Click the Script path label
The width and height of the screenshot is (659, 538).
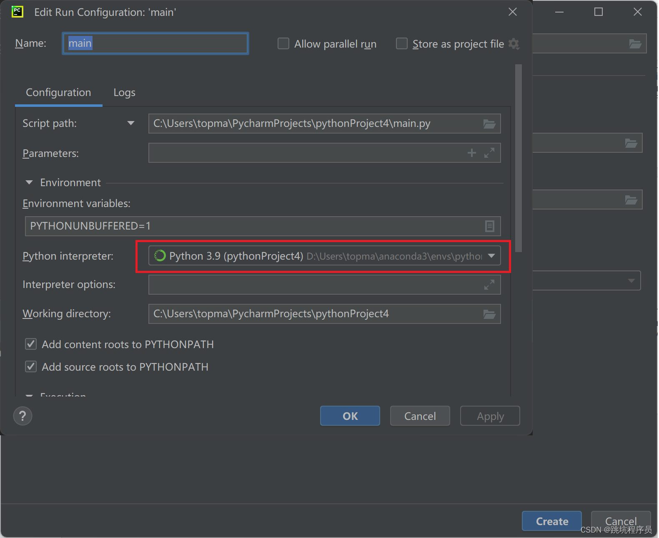[50, 123]
